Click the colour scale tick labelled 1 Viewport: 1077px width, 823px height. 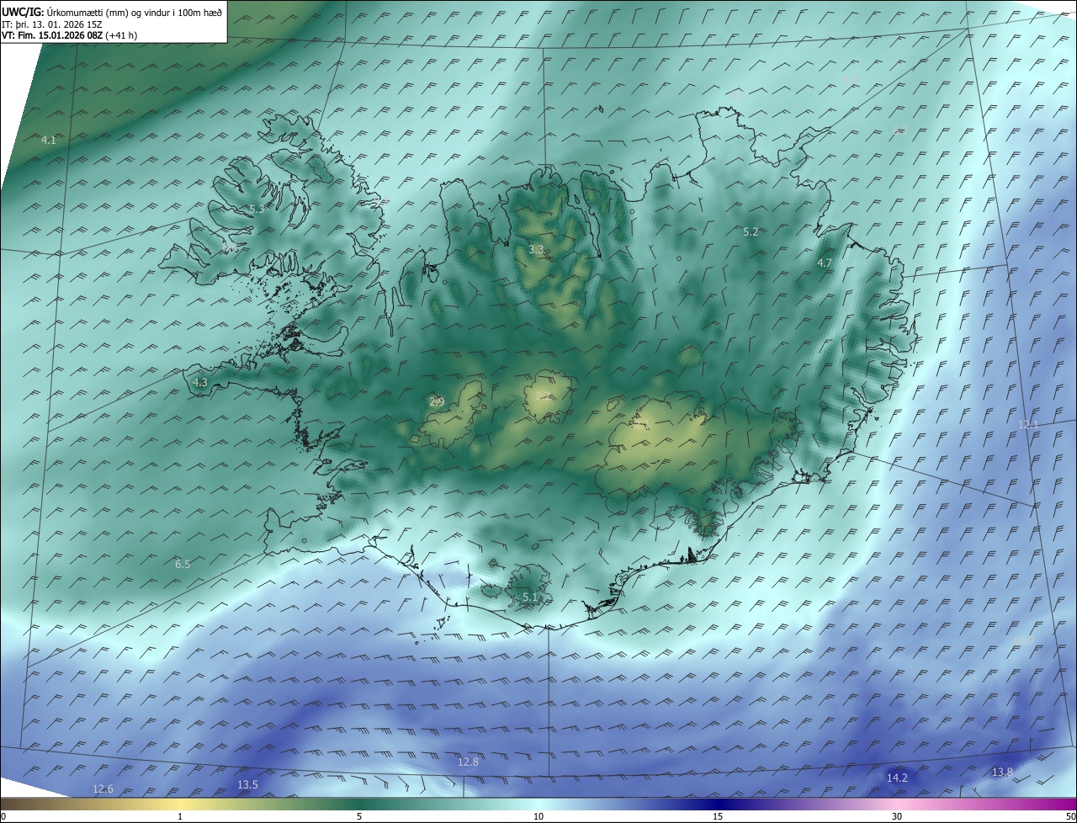click(180, 816)
